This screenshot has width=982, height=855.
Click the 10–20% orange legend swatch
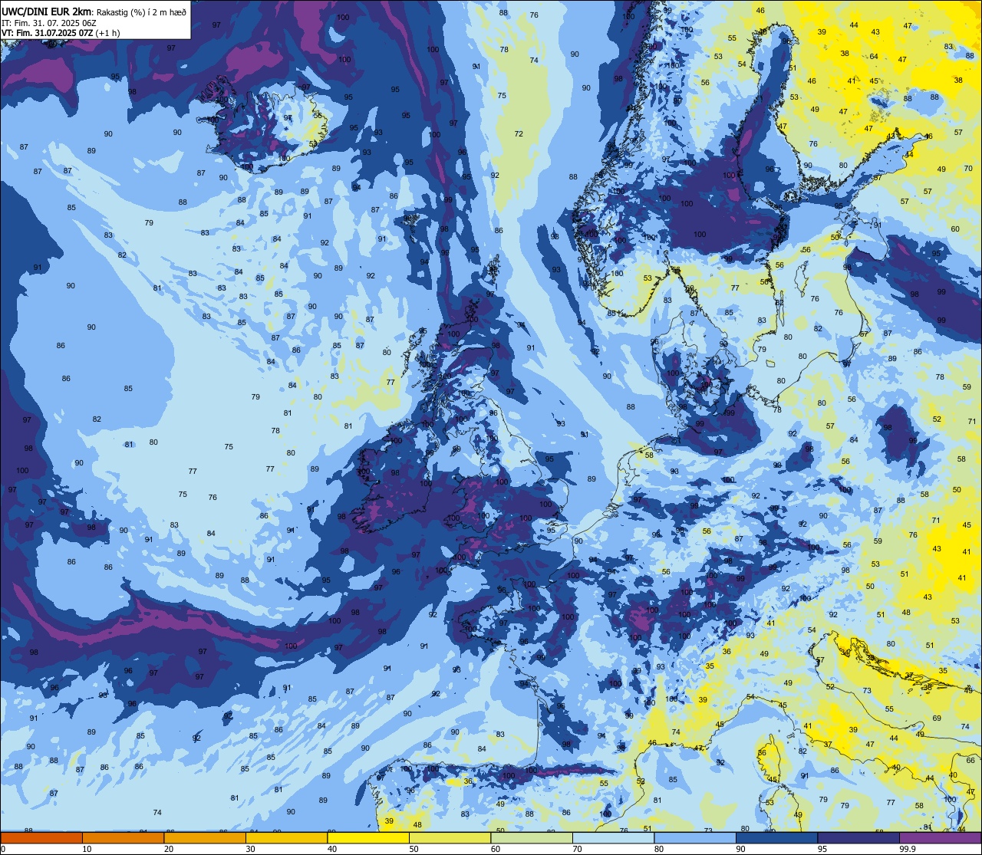[x=123, y=837]
